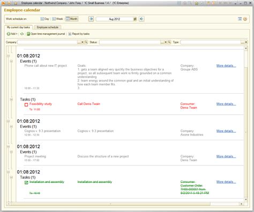The height and width of the screenshot is (212, 254).
Task: Switch to Employee schedule tab
Action: coord(48,27)
